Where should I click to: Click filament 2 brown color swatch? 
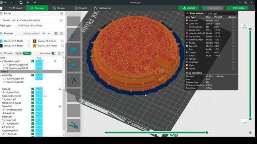coord(35,41)
